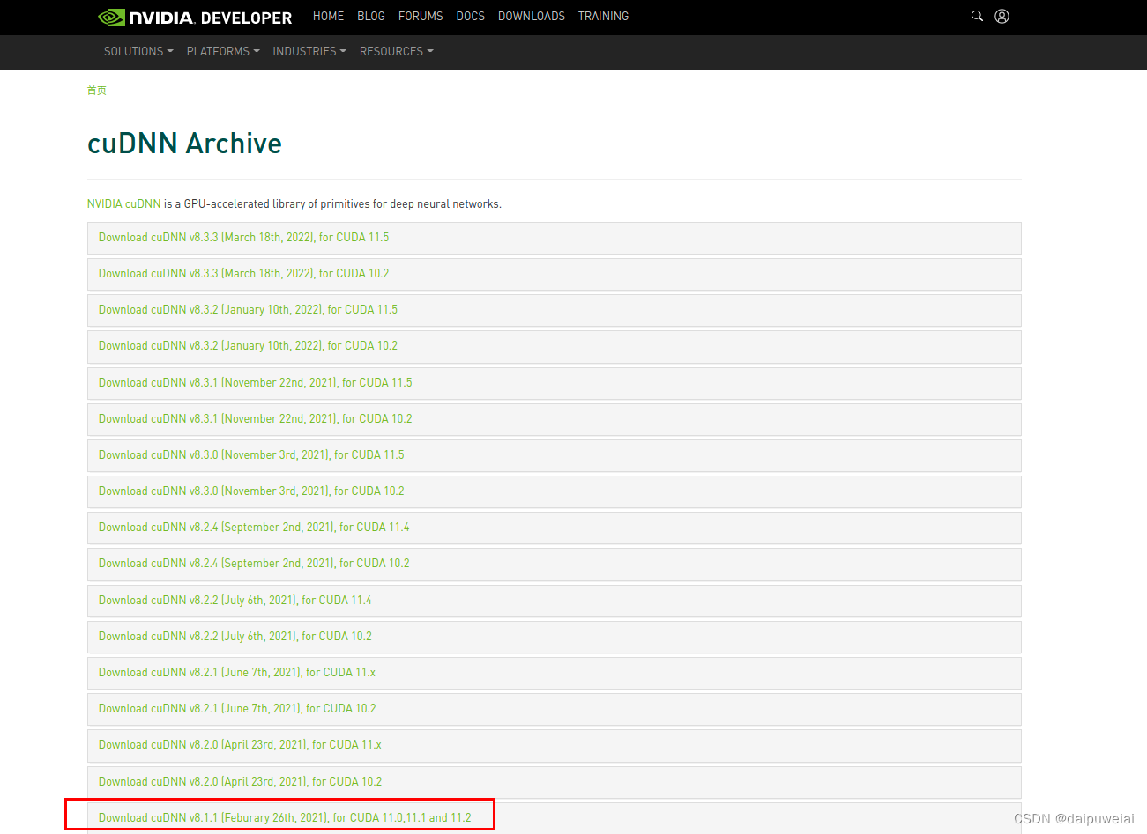Expand the INDUSTRIES dropdown
The width and height of the screenshot is (1147, 834).
309,51
